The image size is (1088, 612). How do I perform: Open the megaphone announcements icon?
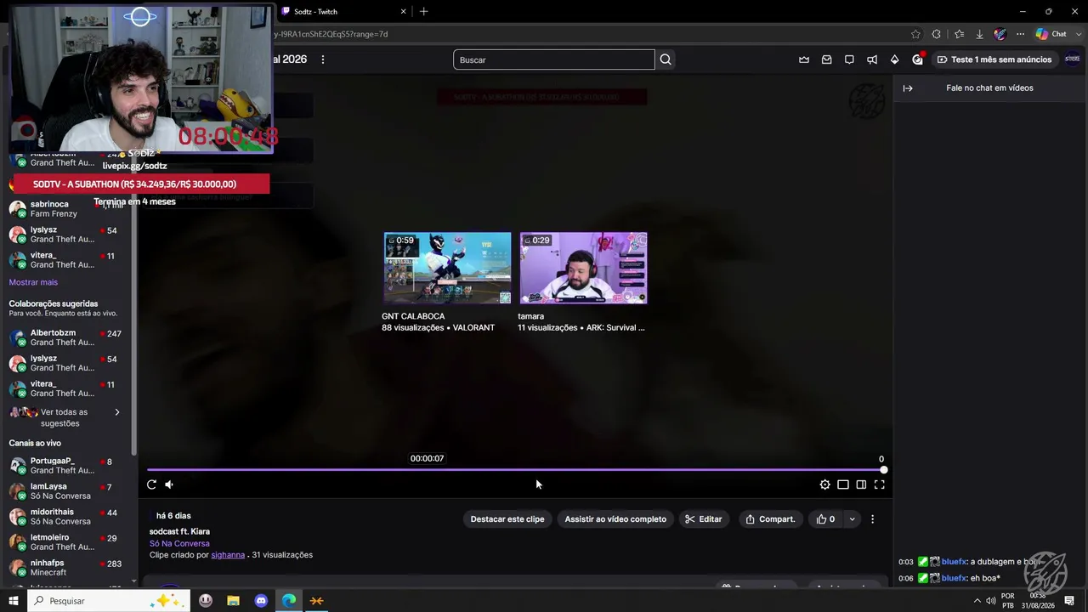pos(872,59)
